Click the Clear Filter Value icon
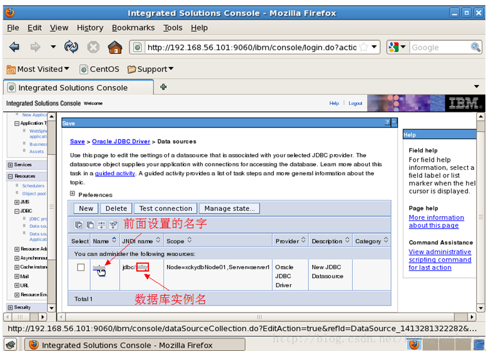 (113, 225)
